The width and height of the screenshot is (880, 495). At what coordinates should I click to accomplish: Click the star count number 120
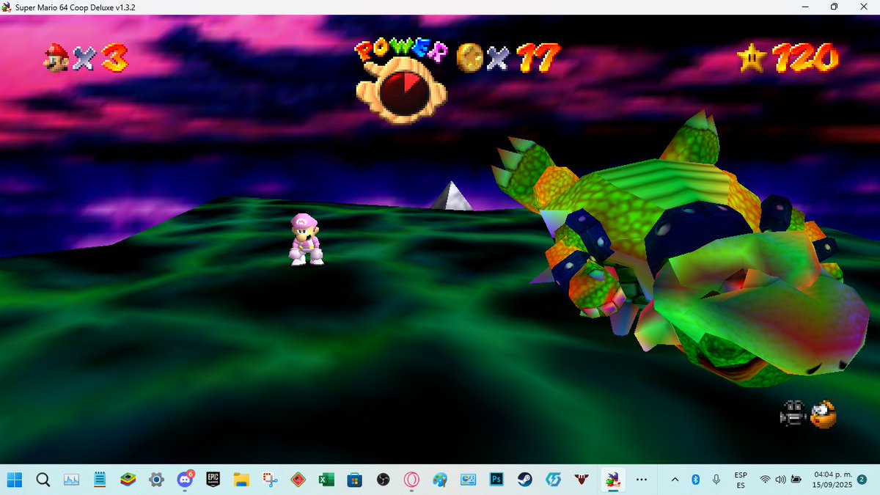(x=805, y=57)
